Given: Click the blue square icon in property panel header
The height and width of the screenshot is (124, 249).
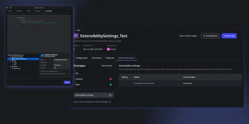Looking at the screenshot, I should [x=42, y=56].
